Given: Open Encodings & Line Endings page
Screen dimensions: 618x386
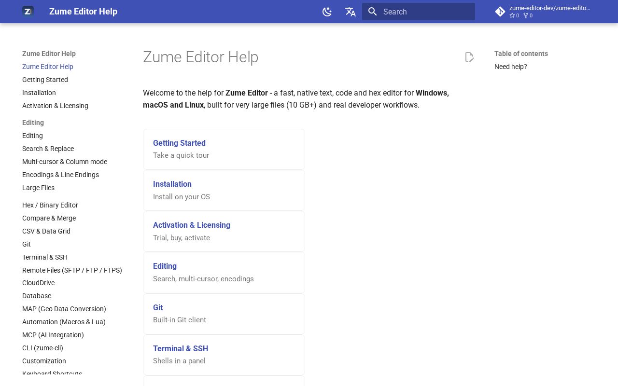Looking at the screenshot, I should point(60,175).
